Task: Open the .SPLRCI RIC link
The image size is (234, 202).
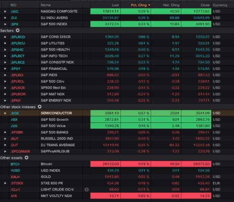Action: coord(17,75)
